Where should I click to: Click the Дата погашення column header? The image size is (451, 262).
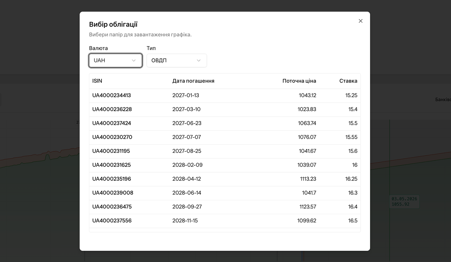pyautogui.click(x=193, y=81)
